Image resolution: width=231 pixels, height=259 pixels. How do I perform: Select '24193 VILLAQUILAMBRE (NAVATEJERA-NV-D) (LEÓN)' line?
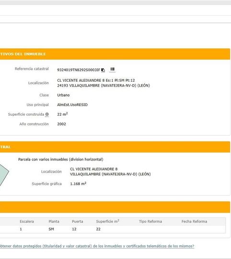pyautogui.click(x=104, y=86)
